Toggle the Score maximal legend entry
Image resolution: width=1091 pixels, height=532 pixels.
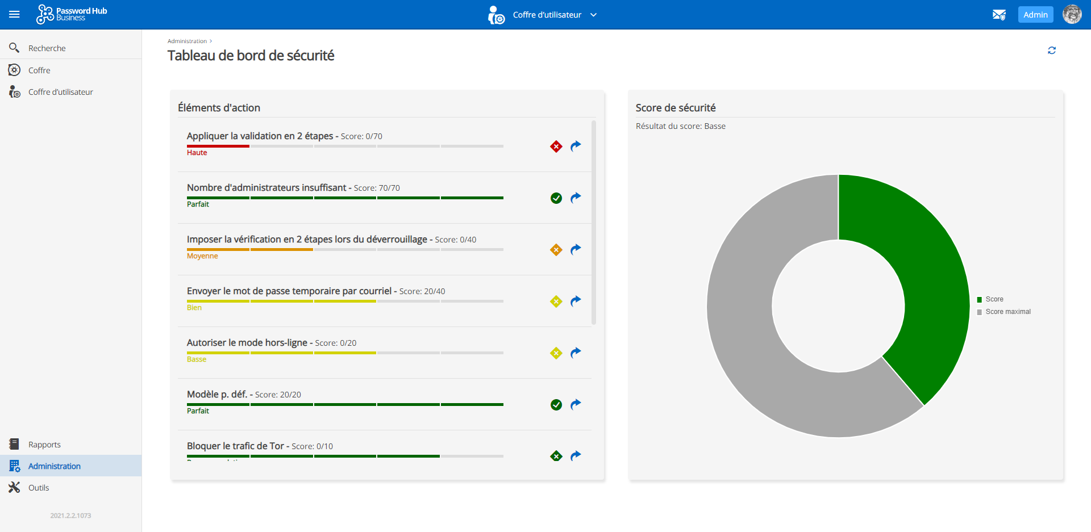(x=1007, y=312)
